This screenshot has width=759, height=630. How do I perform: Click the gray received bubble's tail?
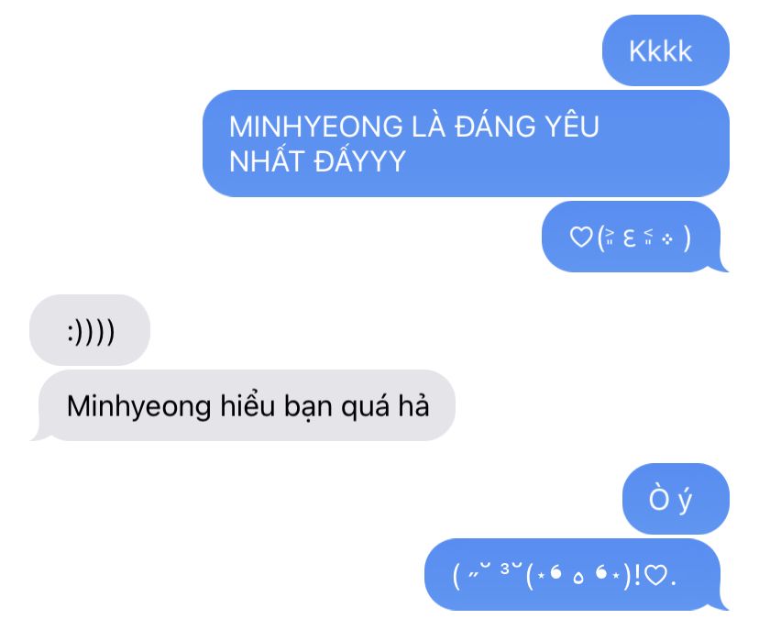[39, 435]
